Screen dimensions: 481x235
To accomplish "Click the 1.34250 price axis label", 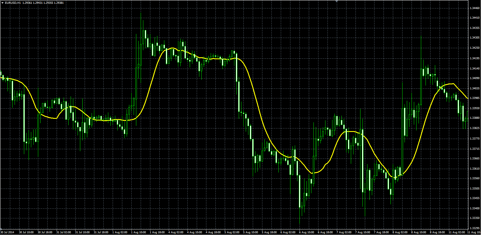I will [x=475, y=48].
